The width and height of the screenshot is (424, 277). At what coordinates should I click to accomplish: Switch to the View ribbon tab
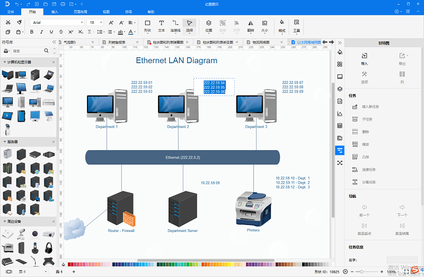[x=107, y=12]
